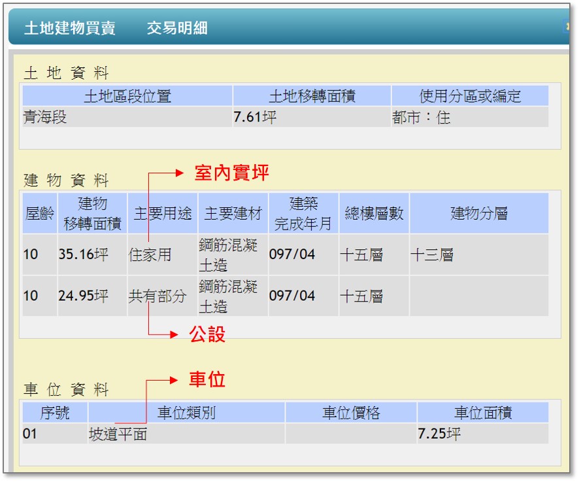
Task: Click the 屋齡 column header
Action: tap(40, 213)
